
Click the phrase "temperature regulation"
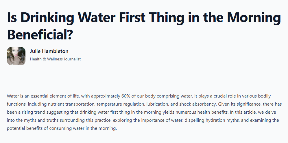(122, 104)
